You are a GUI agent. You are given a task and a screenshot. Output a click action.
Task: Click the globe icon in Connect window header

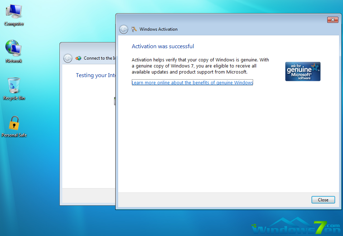pyautogui.click(x=78, y=58)
